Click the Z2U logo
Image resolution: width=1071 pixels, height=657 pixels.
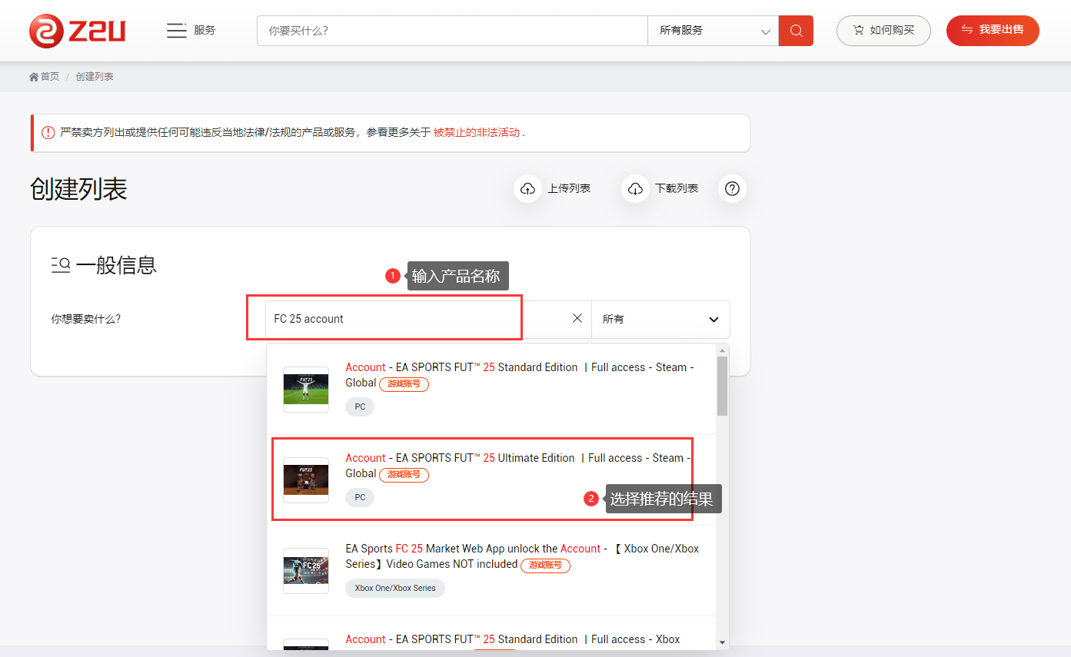click(x=77, y=31)
